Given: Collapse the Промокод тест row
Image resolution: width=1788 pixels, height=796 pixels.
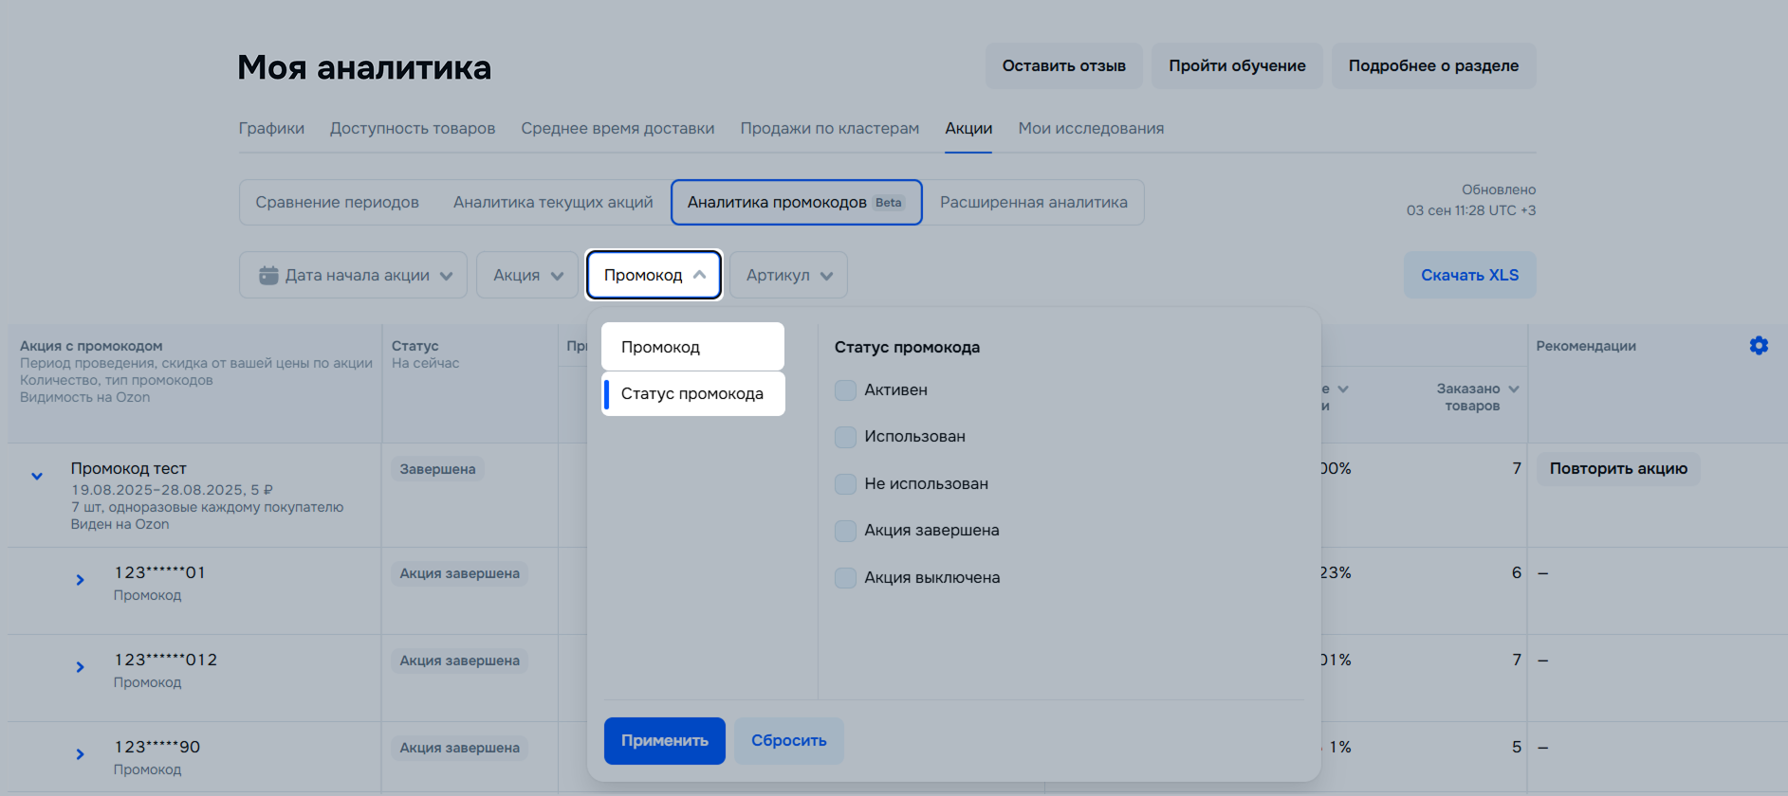Looking at the screenshot, I should point(37,476).
